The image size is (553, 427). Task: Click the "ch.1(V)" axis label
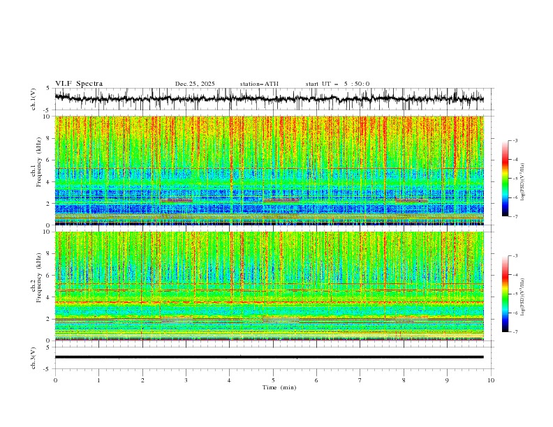[x=34, y=99]
